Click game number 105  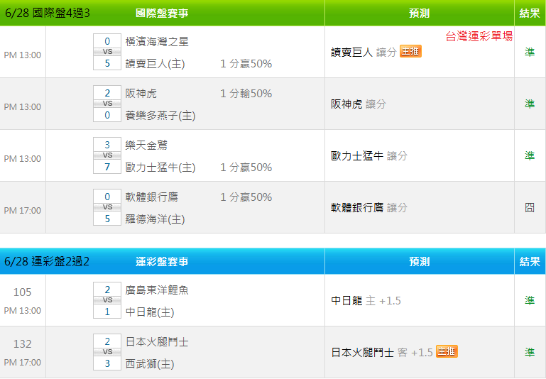coord(22,292)
